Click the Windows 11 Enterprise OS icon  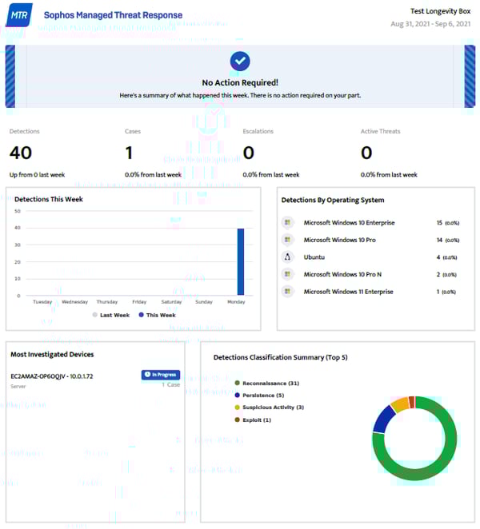[287, 291]
